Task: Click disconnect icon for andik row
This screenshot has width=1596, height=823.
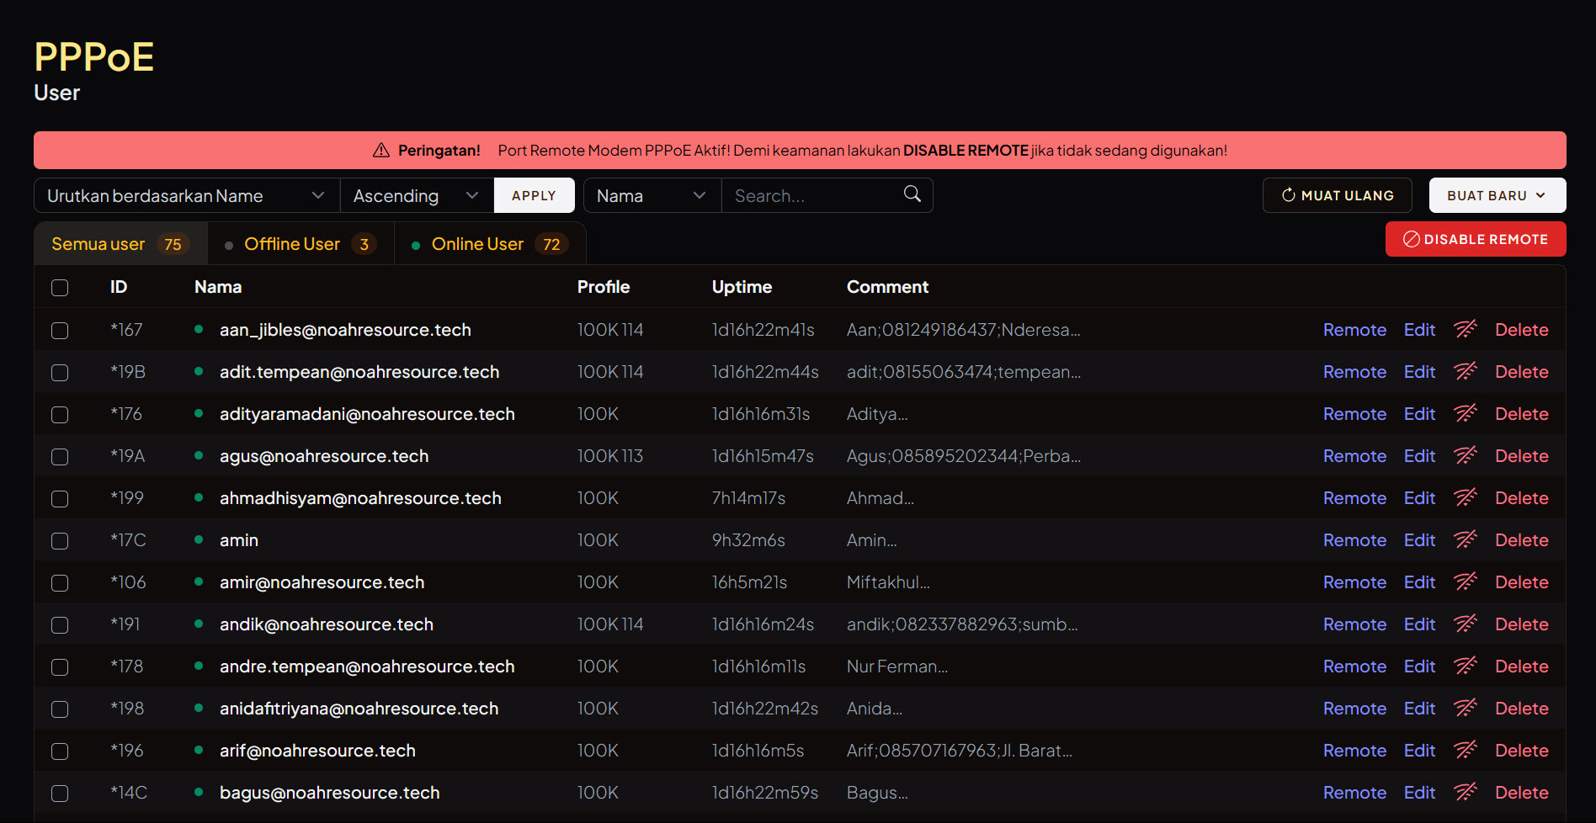Action: (x=1466, y=624)
